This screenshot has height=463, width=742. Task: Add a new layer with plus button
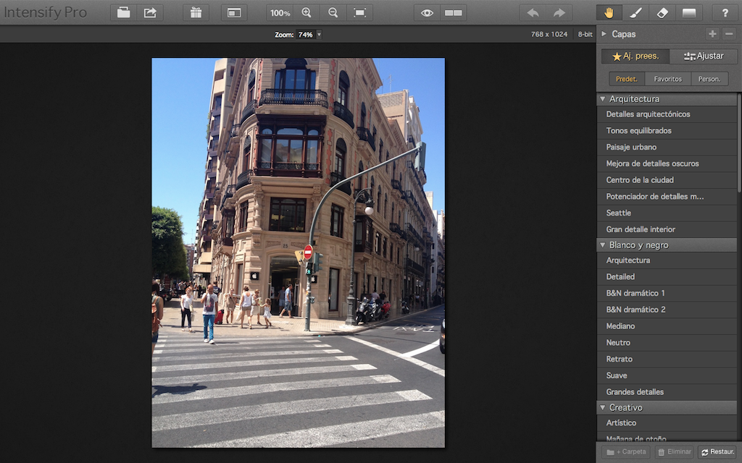(713, 34)
